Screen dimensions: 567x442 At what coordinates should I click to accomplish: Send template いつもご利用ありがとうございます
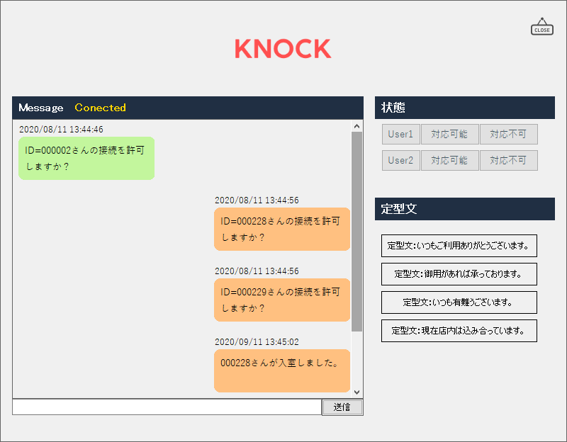[459, 246]
